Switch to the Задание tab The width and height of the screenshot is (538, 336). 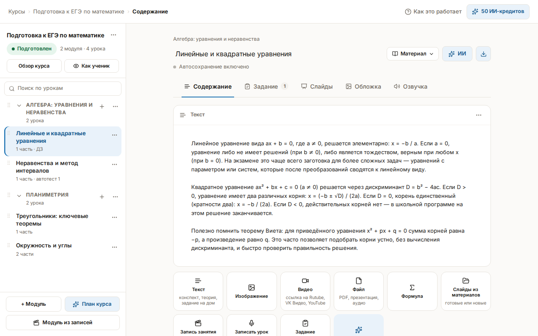coord(266,87)
